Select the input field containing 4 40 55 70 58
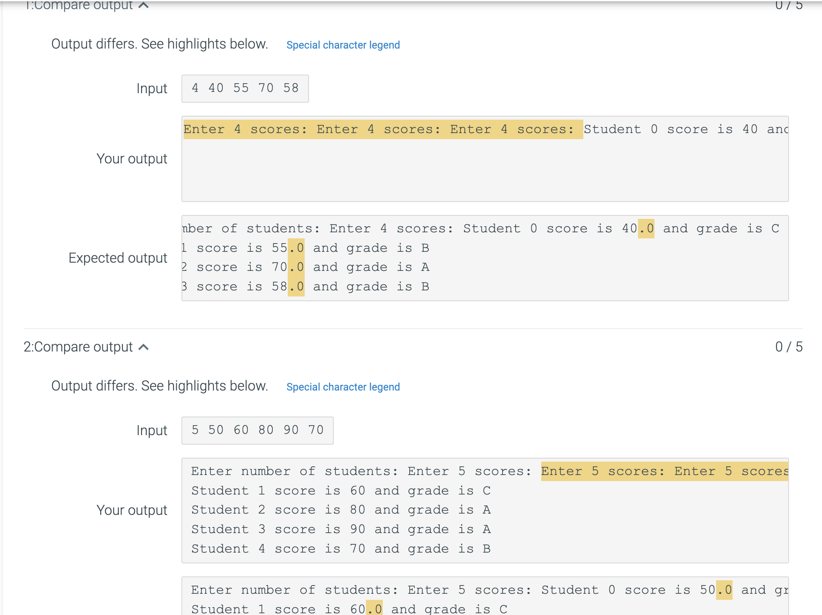Screen dimensions: 822x615 pyautogui.click(x=245, y=88)
